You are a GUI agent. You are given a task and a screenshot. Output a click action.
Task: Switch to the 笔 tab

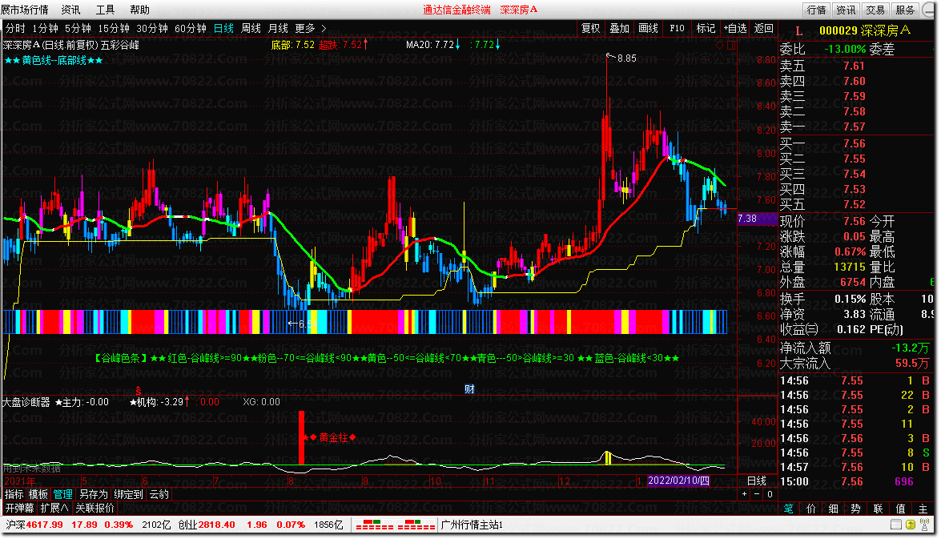click(789, 509)
